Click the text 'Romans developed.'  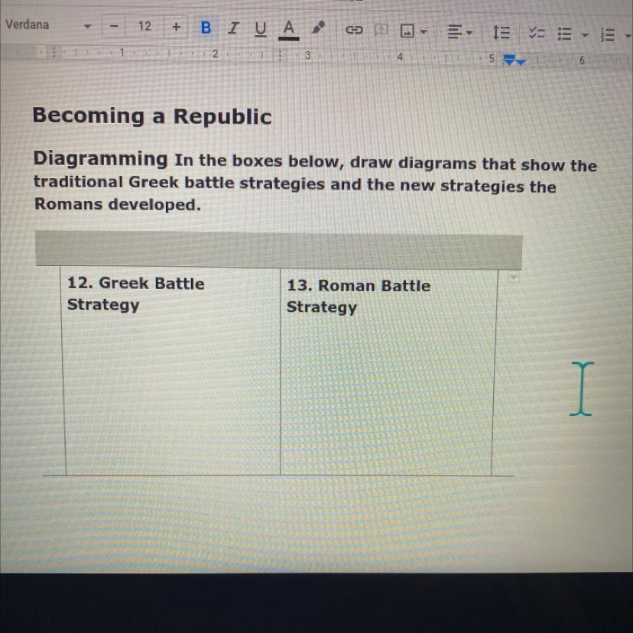click(117, 204)
